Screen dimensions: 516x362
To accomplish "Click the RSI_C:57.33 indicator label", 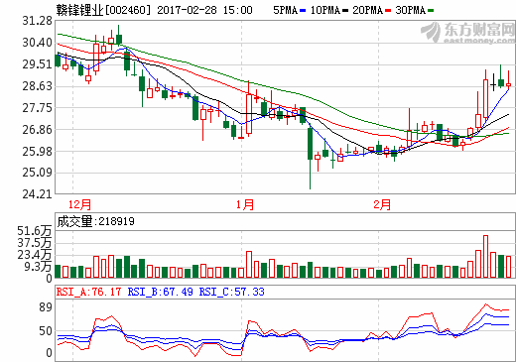I will 232,292.
